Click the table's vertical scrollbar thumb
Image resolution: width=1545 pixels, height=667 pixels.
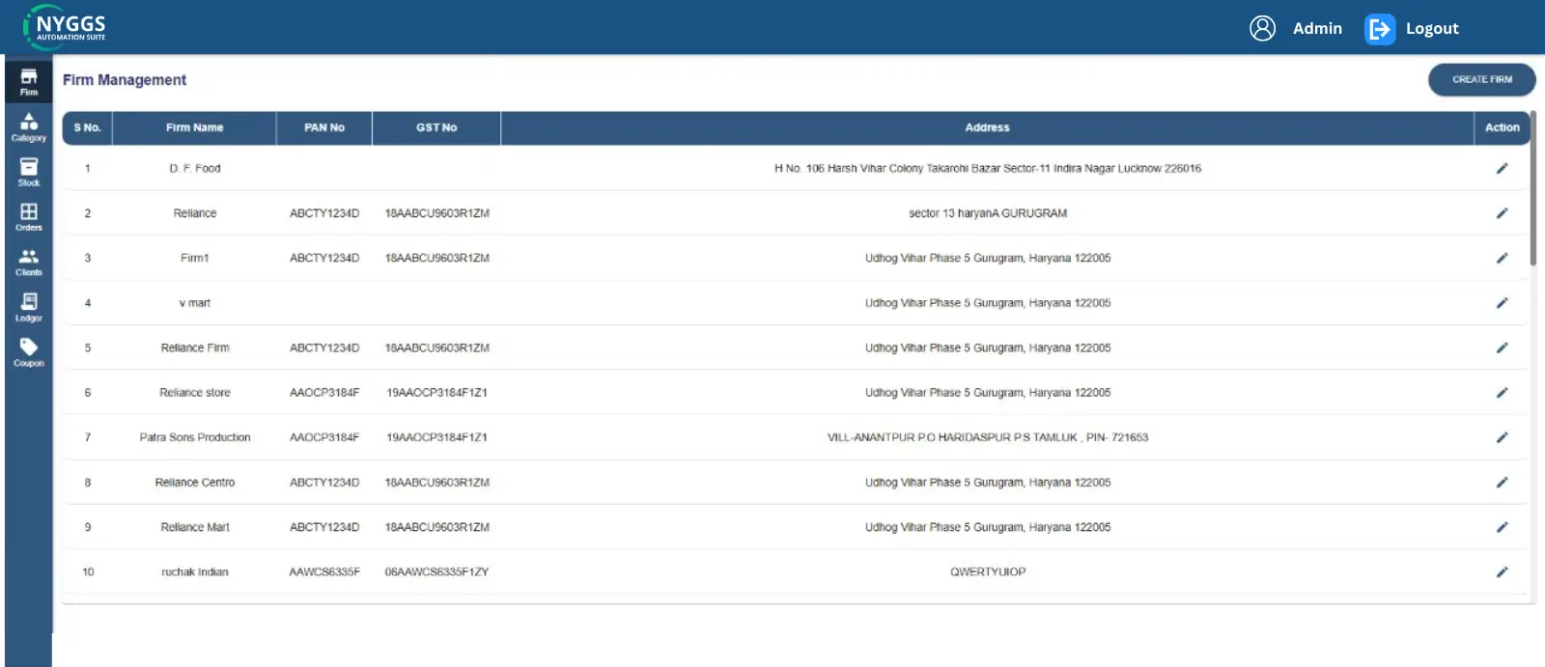[x=1532, y=188]
